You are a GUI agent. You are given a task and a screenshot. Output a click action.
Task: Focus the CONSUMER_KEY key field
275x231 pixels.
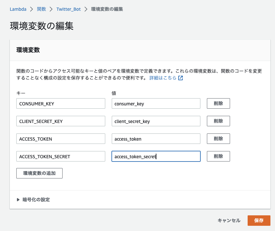coord(61,103)
